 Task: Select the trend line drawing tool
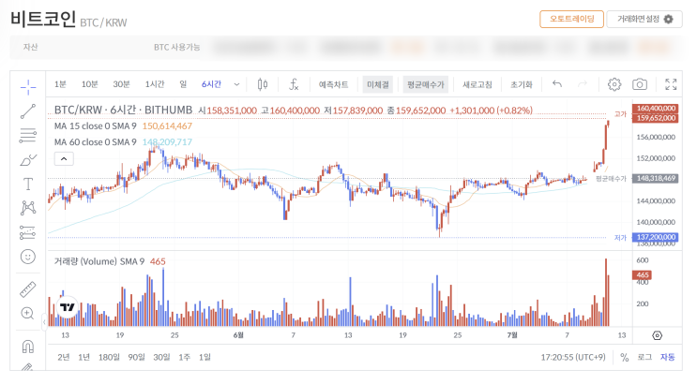[27, 111]
